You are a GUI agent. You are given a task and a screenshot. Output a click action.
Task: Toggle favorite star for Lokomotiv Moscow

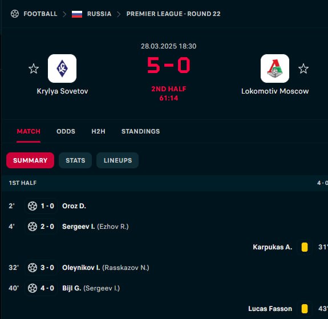[303, 68]
